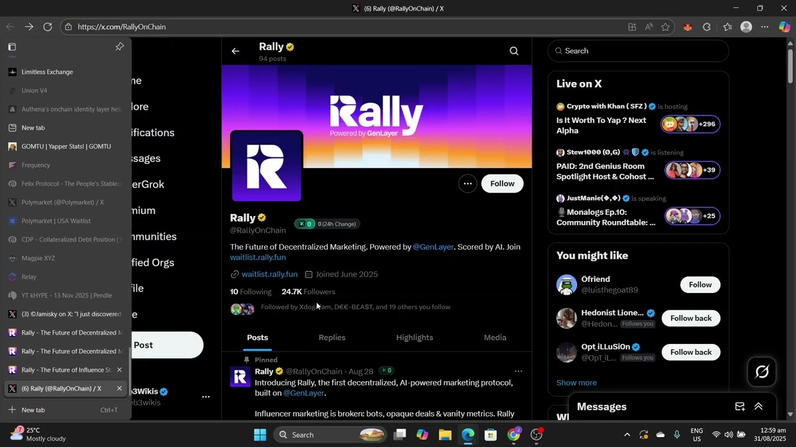Viewport: 796px width, 447px height.
Task: Click the Post button in the sidebar
Action: click(x=168, y=345)
